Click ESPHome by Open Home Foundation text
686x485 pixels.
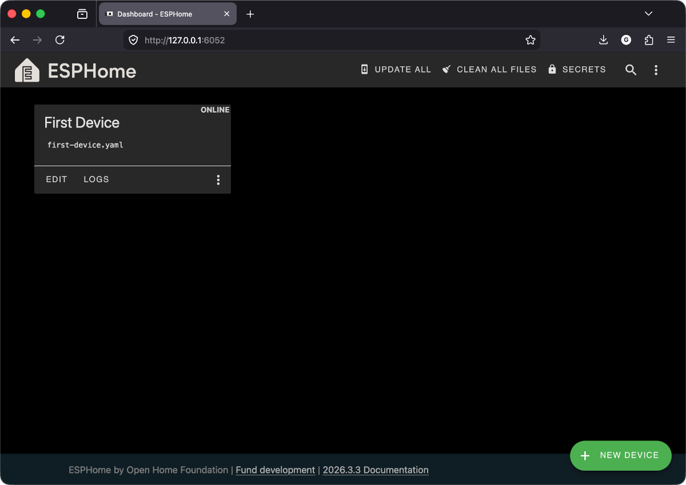click(x=148, y=470)
